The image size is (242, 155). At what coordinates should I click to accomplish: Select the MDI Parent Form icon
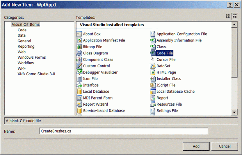pyautogui.click(x=79, y=98)
